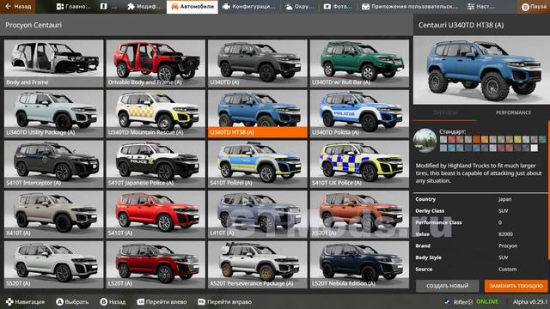This screenshot has height=309, width=550.
Task: Click the Создать новый button
Action: pos(447,286)
